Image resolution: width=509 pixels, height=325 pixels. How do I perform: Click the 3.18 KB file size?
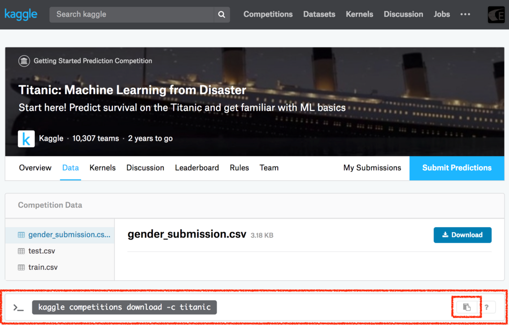262,235
